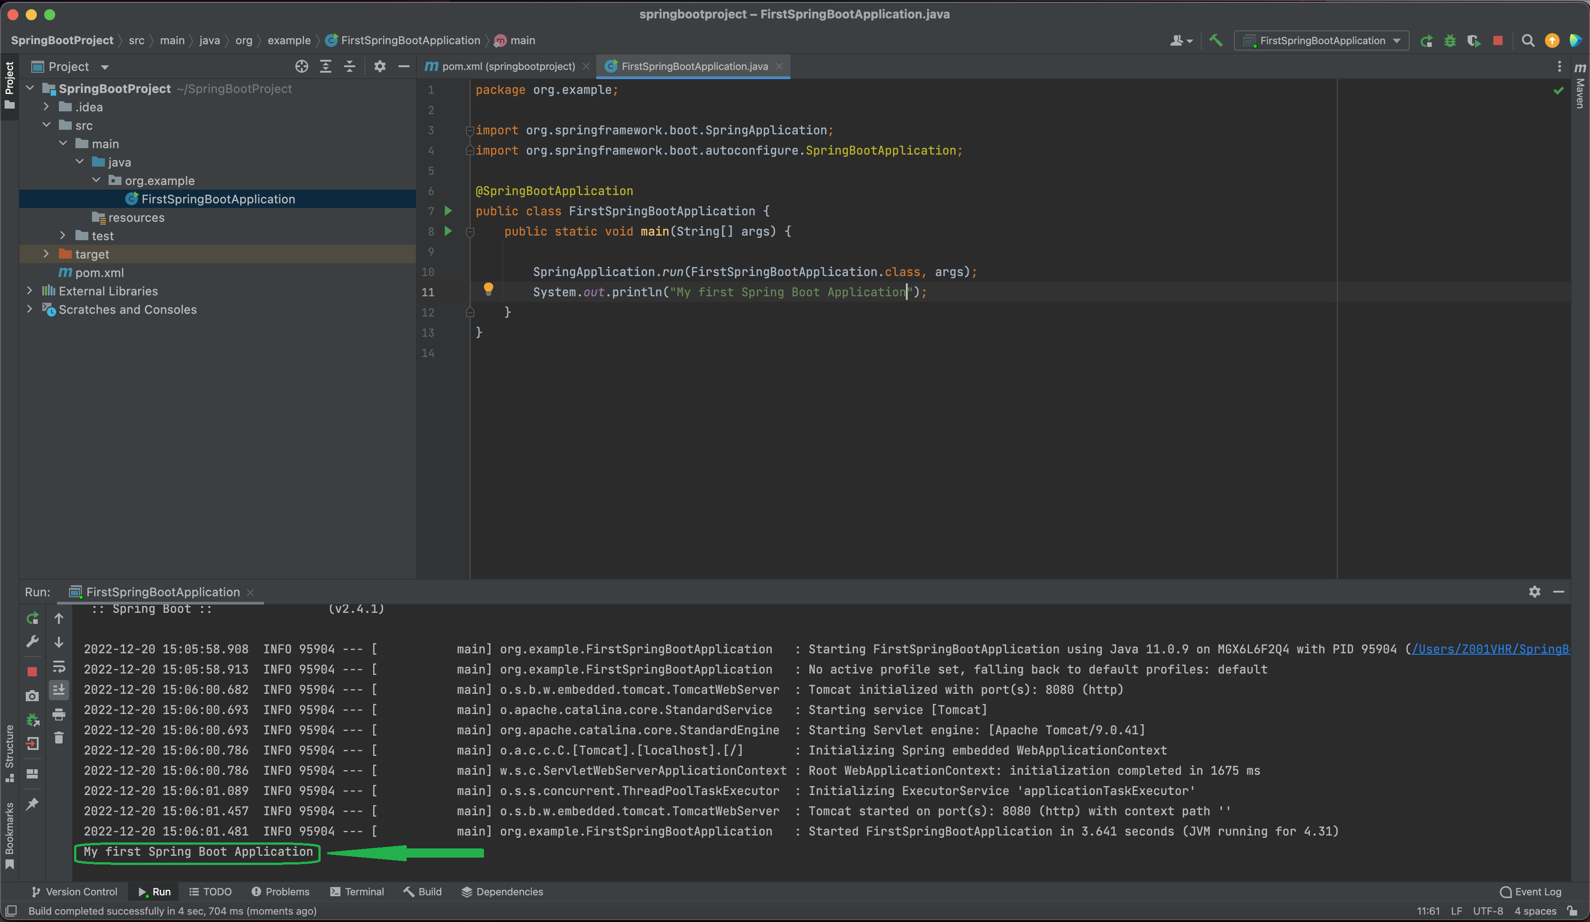Print the console output
The width and height of the screenshot is (1590, 922).
click(59, 715)
